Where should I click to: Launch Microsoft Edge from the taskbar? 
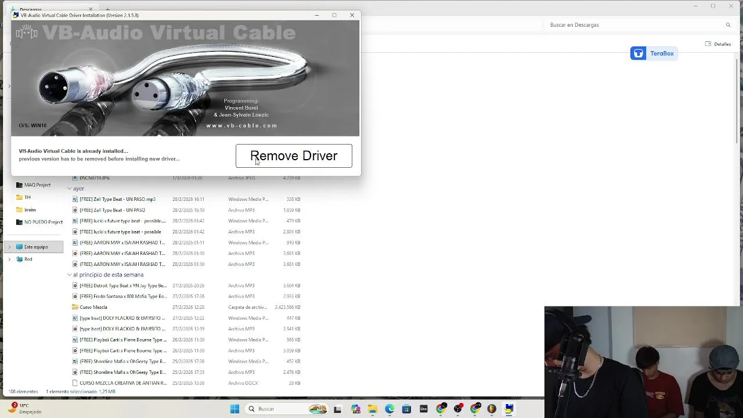[389, 409]
